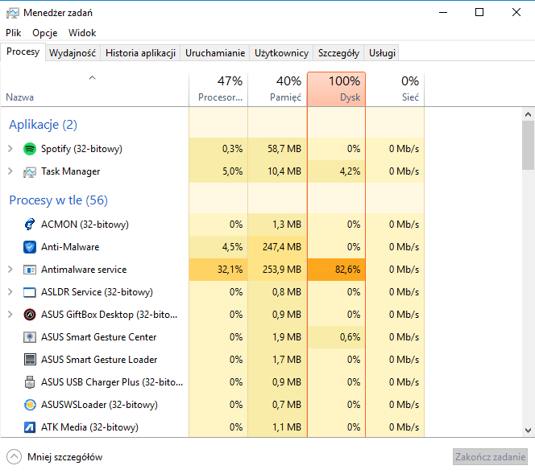Click the ASLDR Service window icon

point(30,292)
